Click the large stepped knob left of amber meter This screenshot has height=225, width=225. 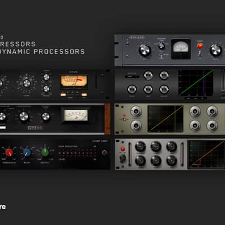(x=26, y=83)
